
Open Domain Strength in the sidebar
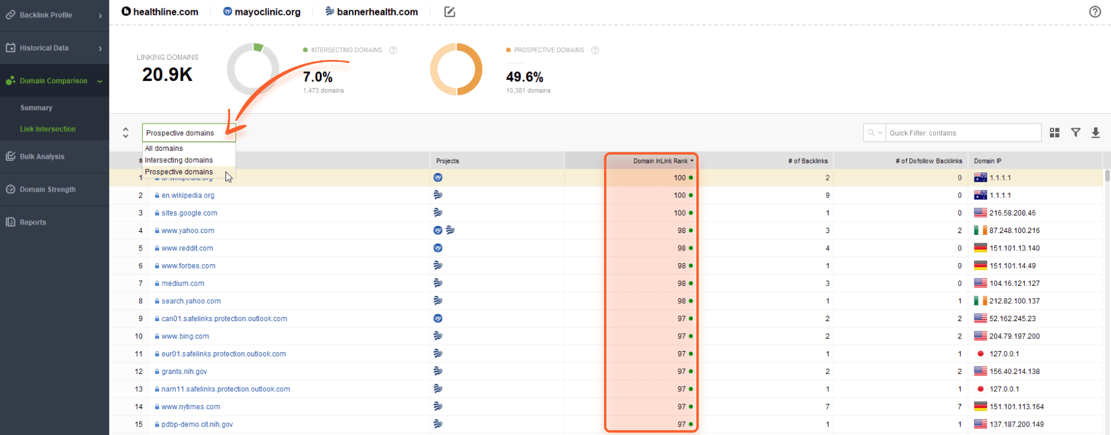click(x=54, y=189)
